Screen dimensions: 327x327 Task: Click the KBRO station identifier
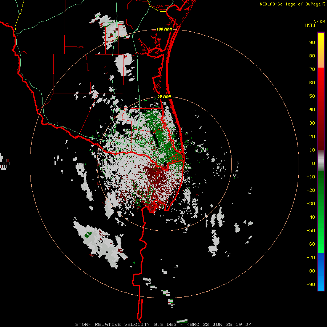tap(193, 324)
